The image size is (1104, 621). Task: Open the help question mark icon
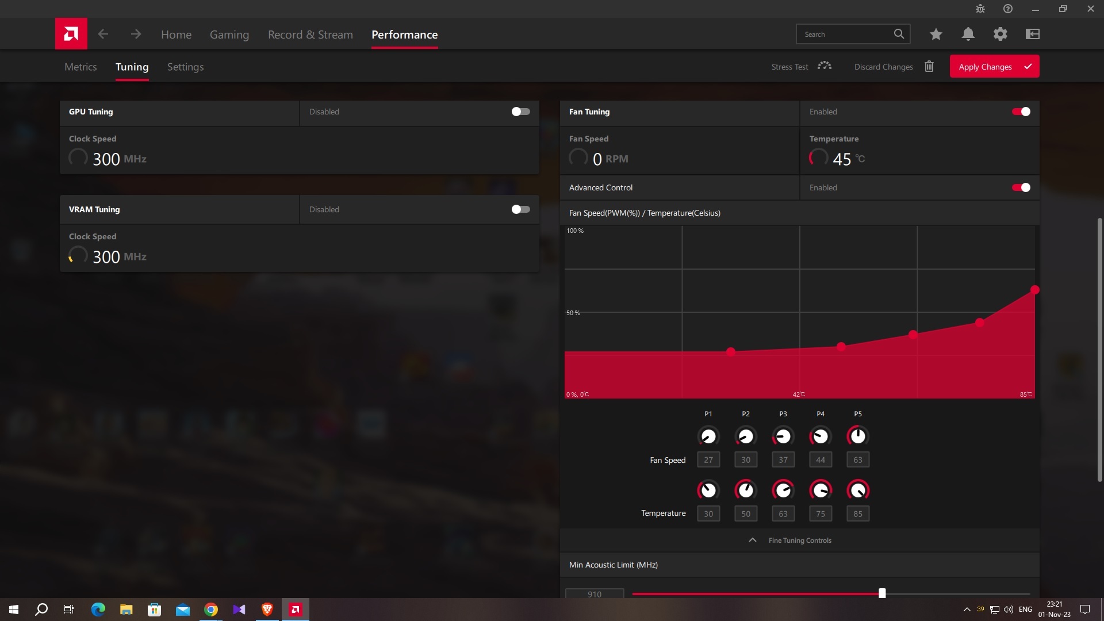point(1008,9)
